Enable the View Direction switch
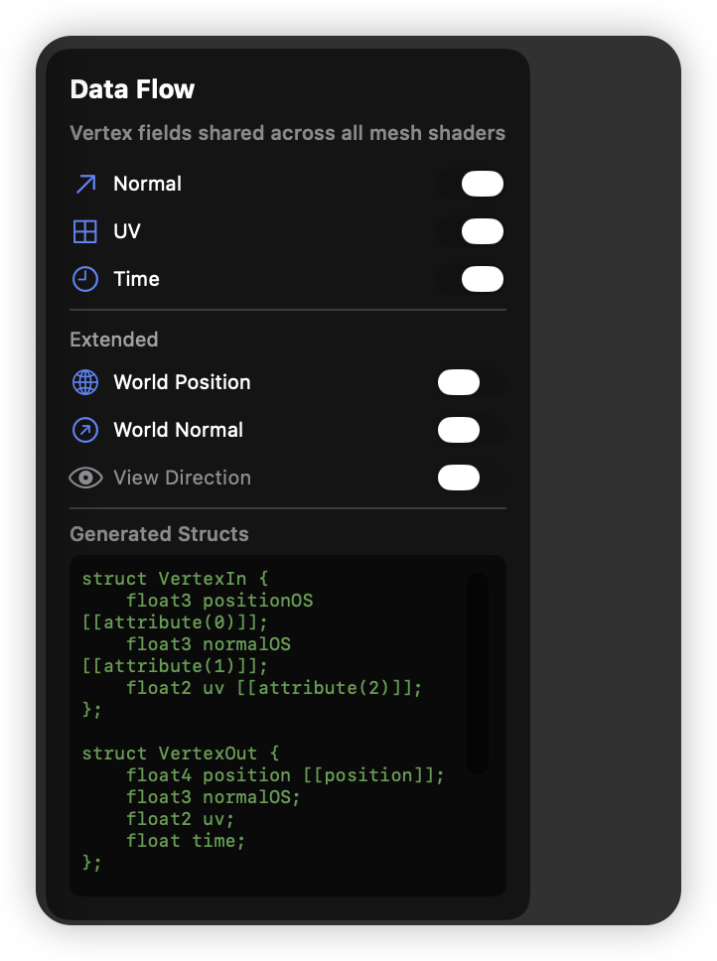 pos(459,478)
